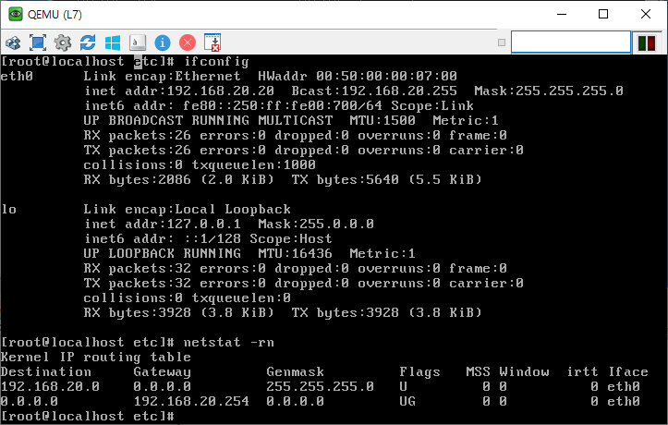Click the 'TX bytes:5640' text
Viewport: 668px width, 425px height.
click(x=345, y=180)
